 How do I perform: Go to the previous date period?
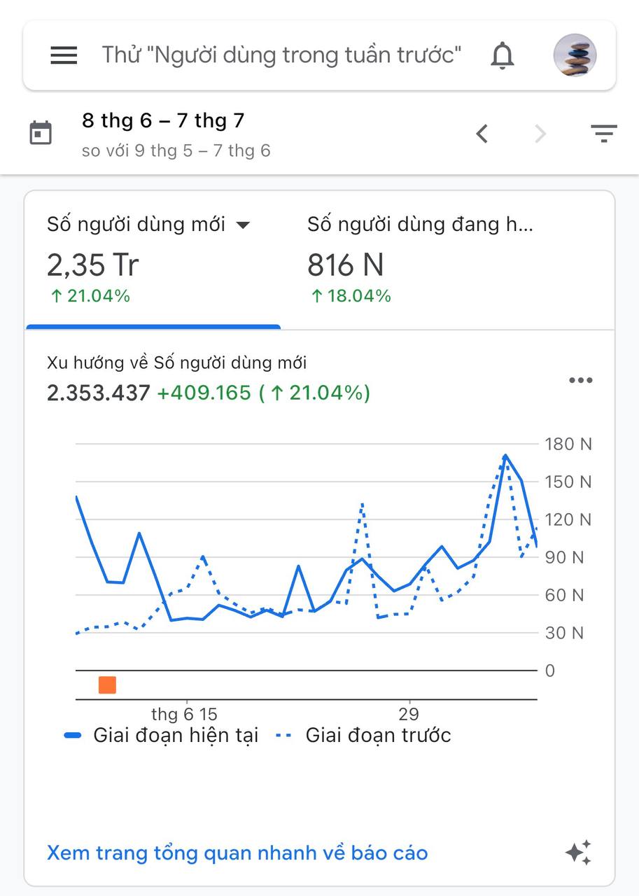[482, 133]
